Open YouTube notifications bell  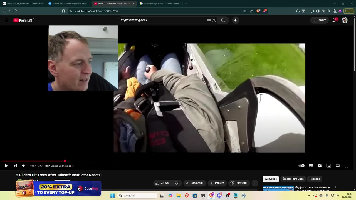tap(334, 20)
